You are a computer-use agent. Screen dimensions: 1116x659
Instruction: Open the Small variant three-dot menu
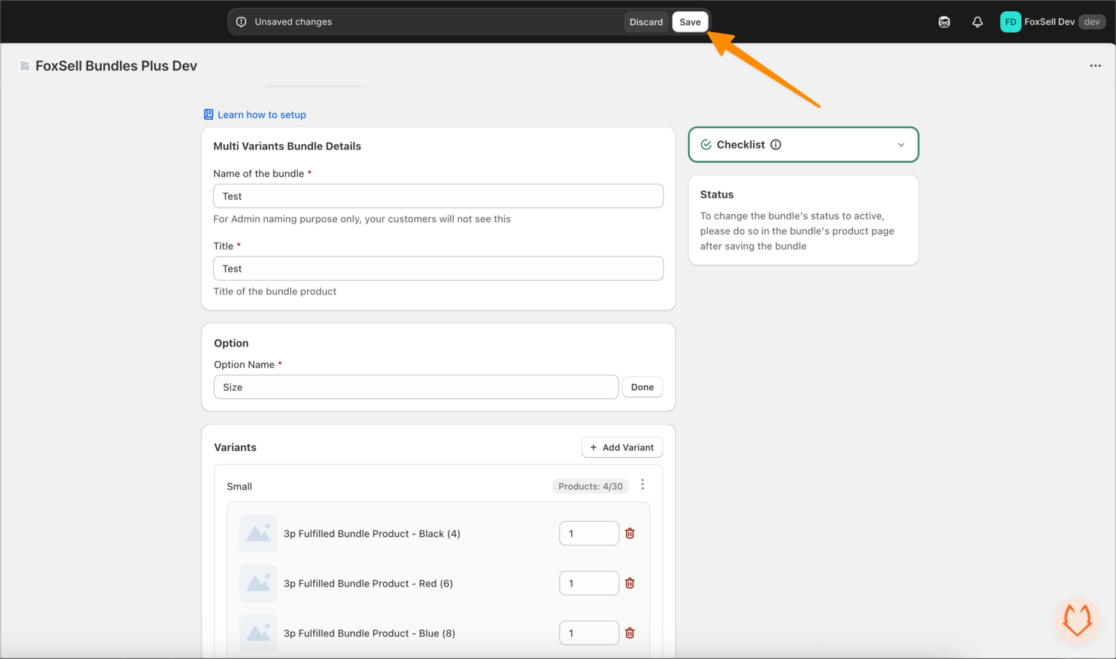(x=642, y=485)
